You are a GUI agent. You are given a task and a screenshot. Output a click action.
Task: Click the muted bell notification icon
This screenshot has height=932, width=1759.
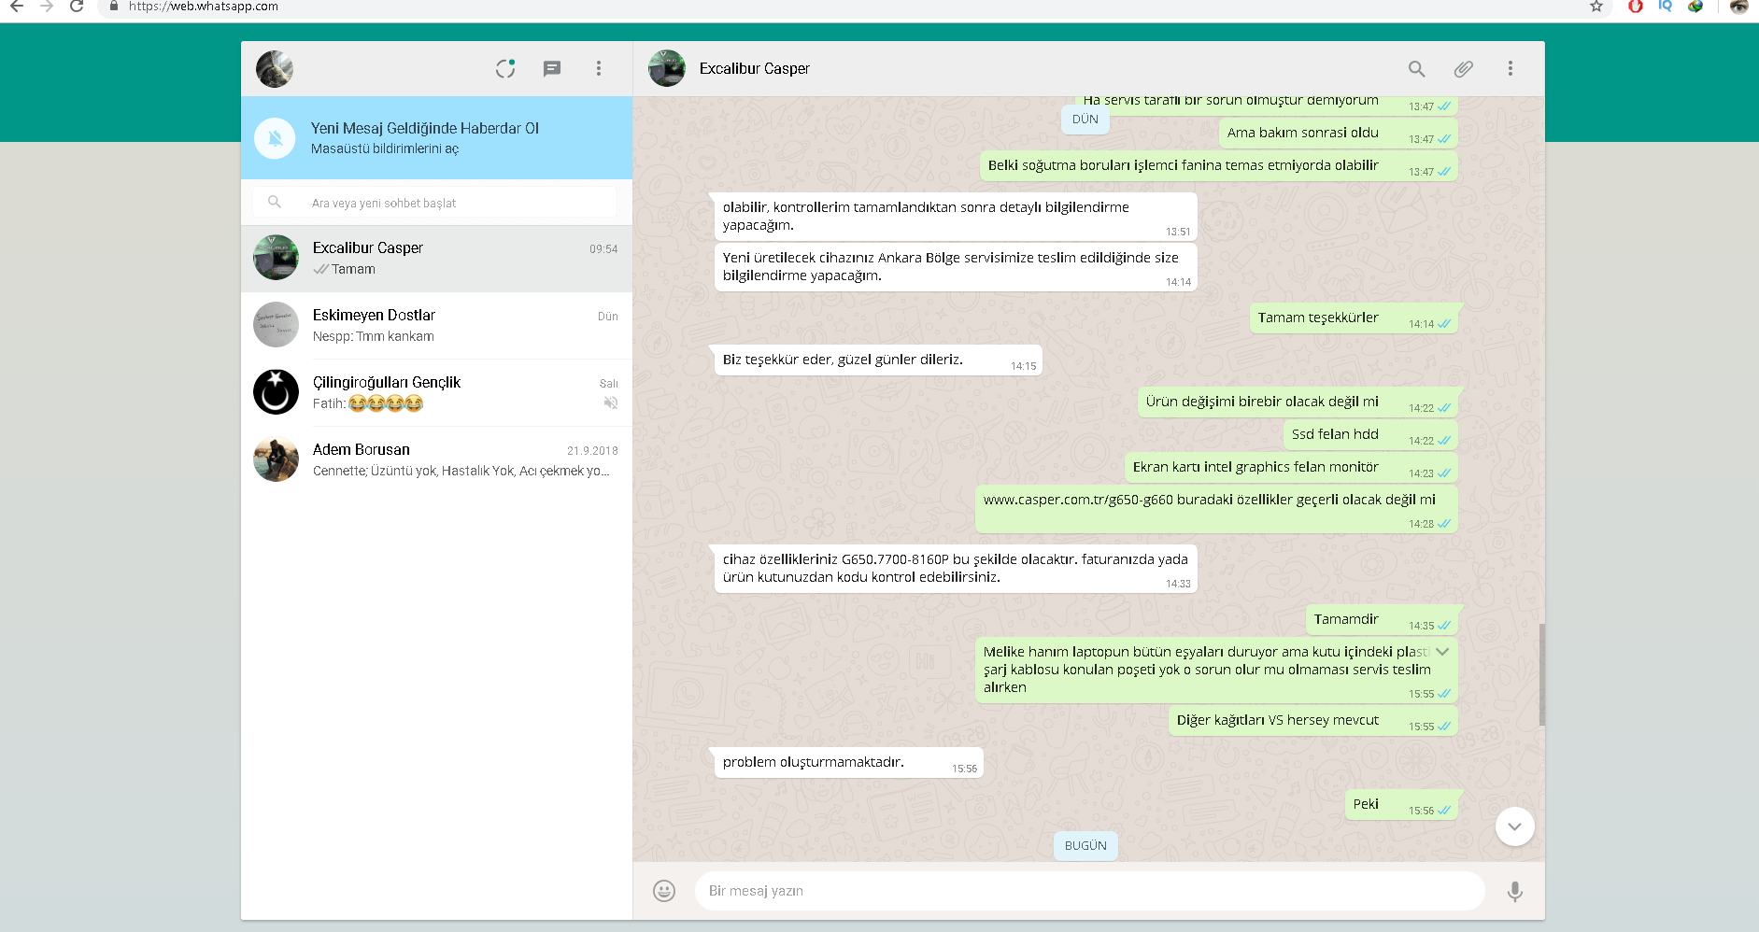(275, 138)
